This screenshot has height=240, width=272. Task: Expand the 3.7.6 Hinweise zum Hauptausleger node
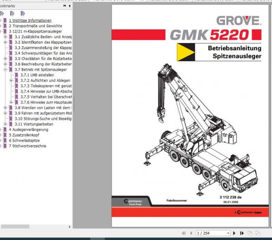tap(11, 102)
